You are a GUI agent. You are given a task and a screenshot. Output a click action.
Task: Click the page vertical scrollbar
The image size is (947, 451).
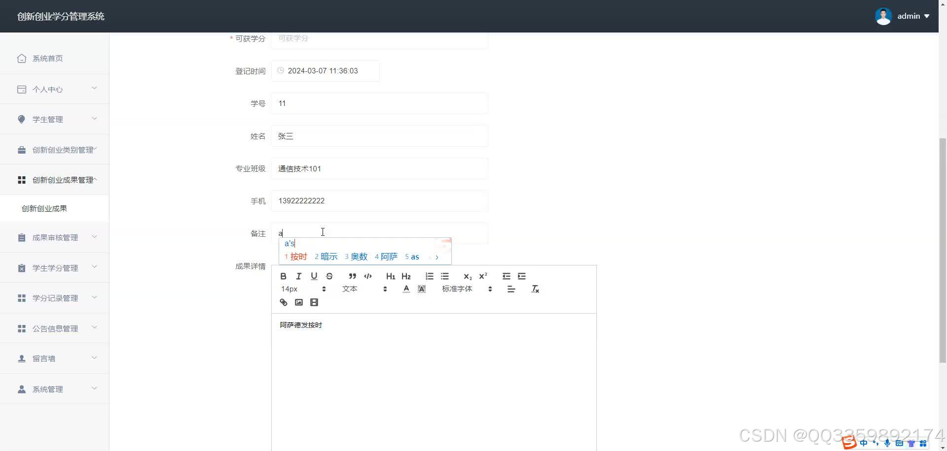point(943,251)
